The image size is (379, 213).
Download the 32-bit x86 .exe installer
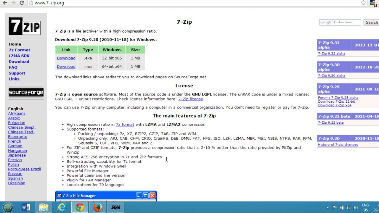click(x=66, y=58)
